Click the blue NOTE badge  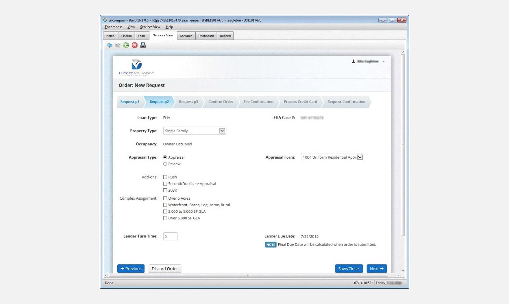pyautogui.click(x=271, y=245)
